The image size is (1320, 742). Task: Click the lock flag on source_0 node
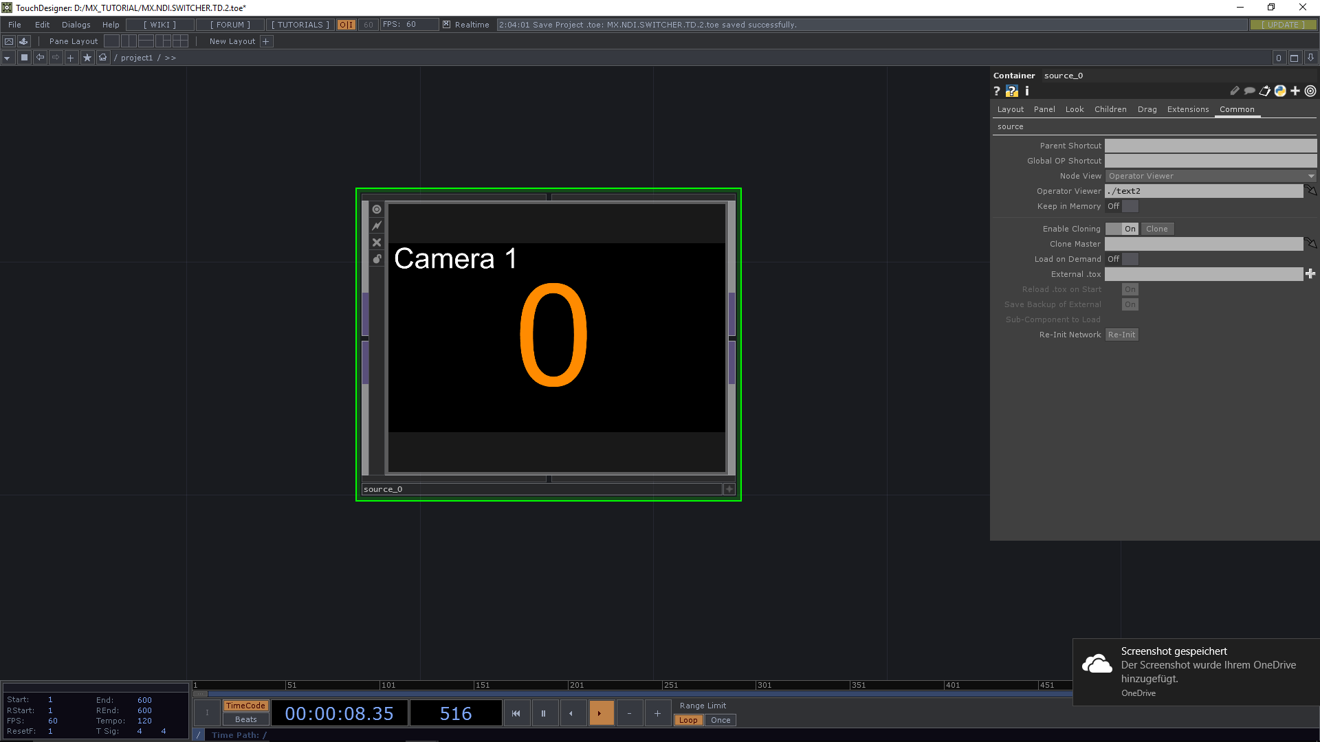(377, 258)
